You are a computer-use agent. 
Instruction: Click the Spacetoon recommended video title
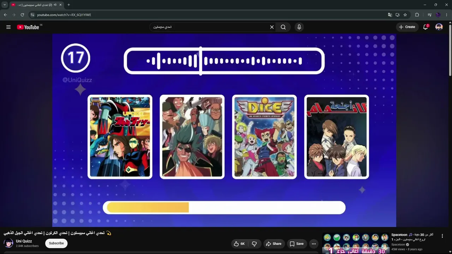(x=412, y=237)
